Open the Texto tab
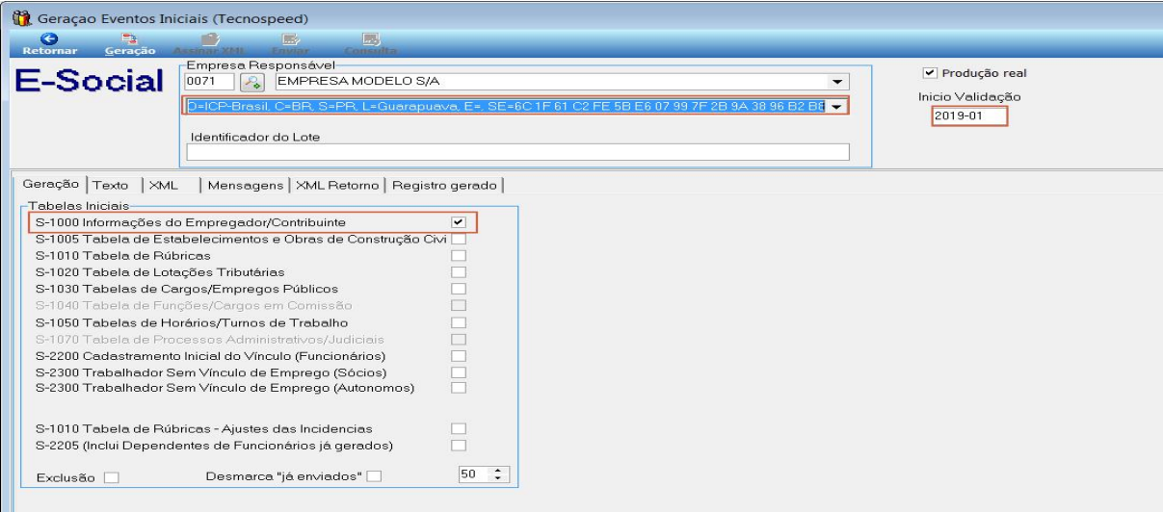The width and height of the screenshot is (1163, 512). (111, 185)
